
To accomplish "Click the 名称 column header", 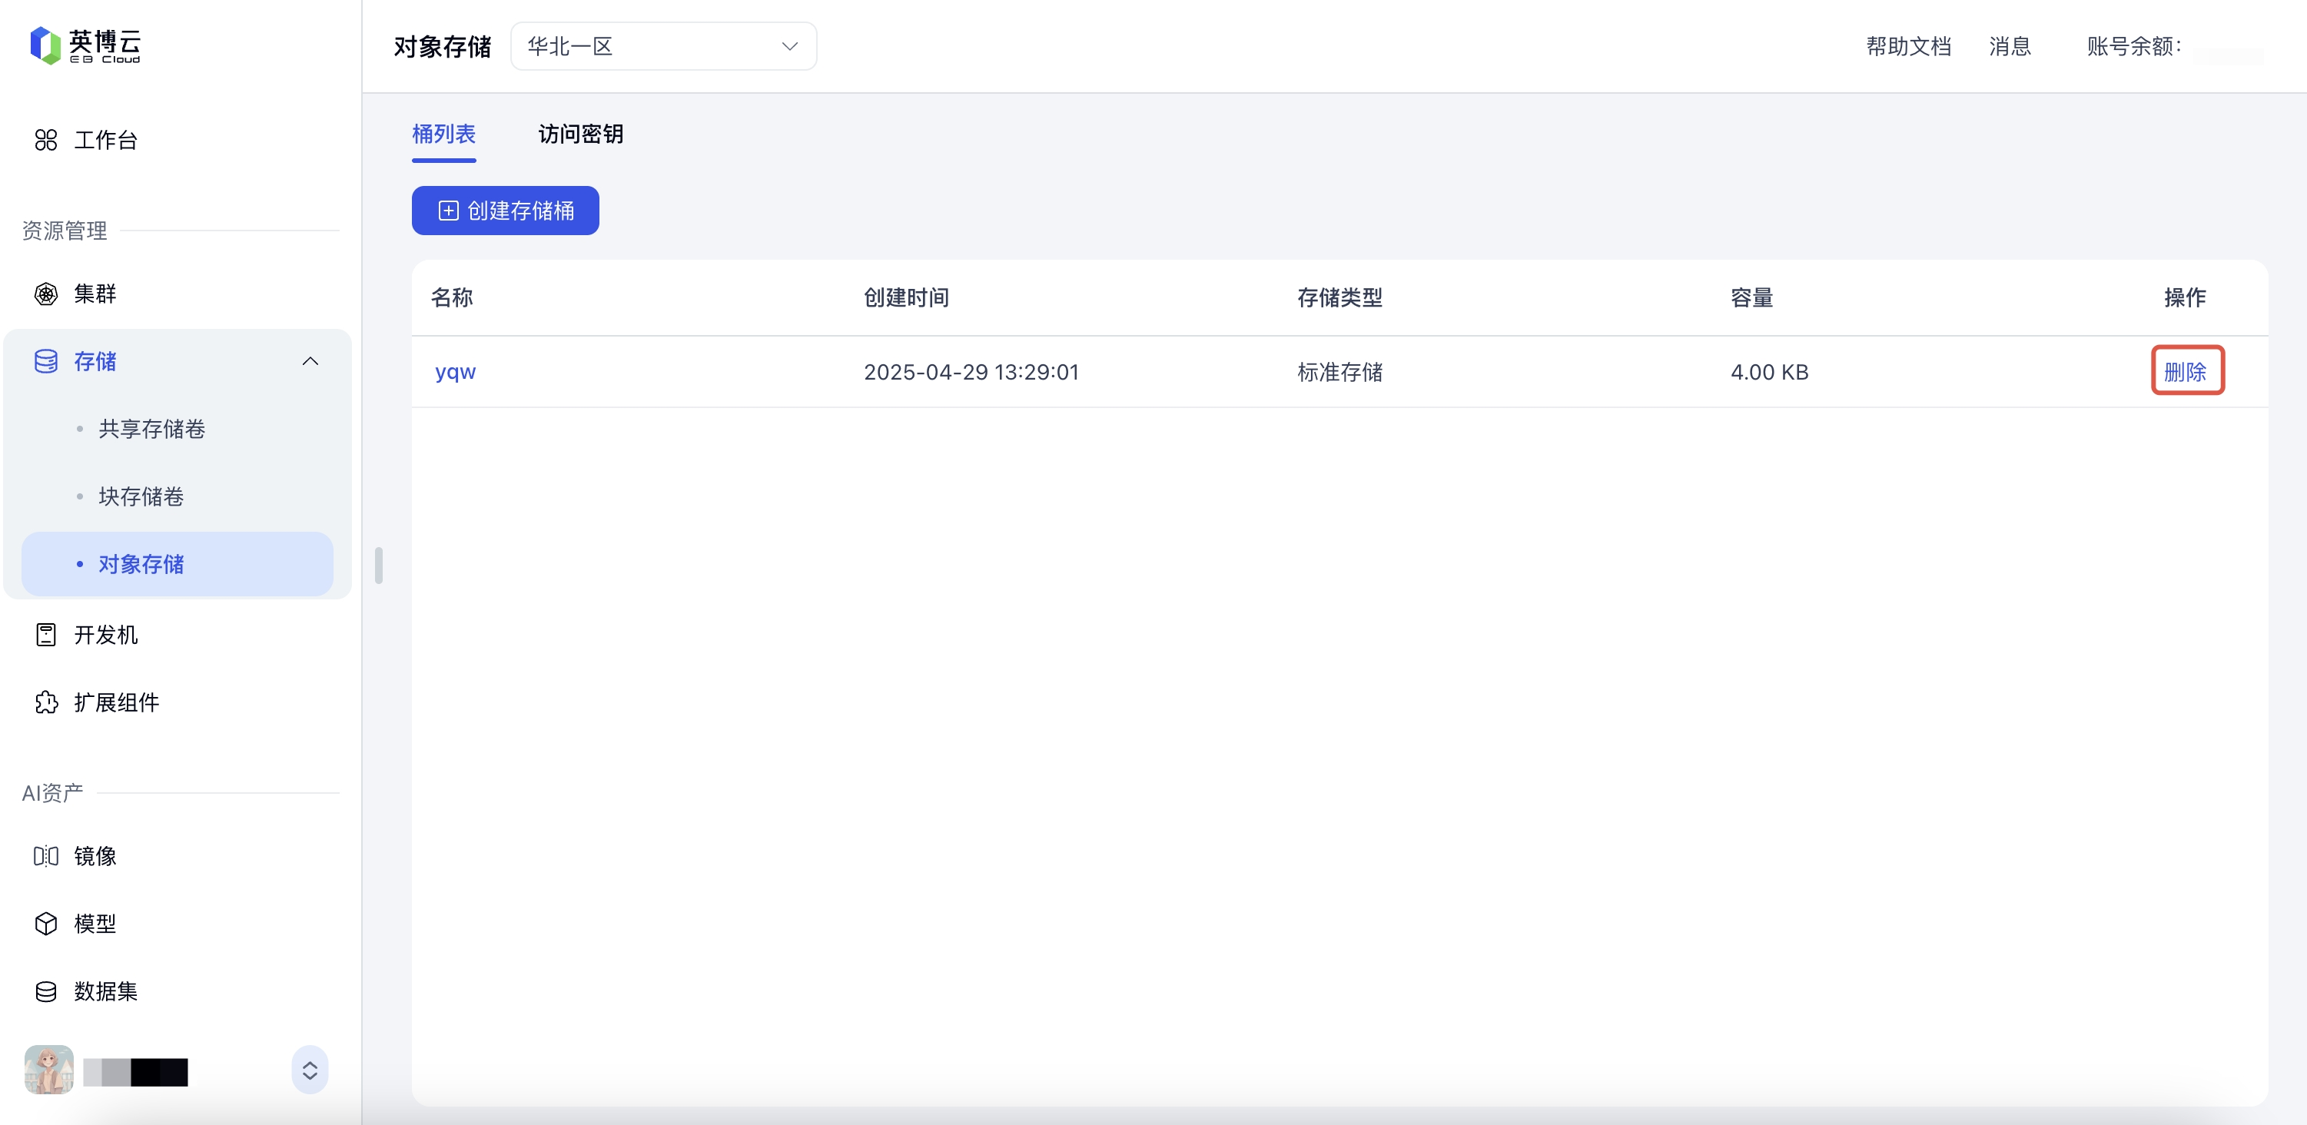I will (x=451, y=297).
